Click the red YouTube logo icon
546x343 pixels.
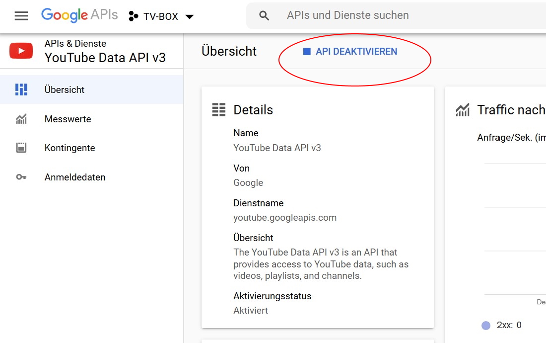pos(21,51)
